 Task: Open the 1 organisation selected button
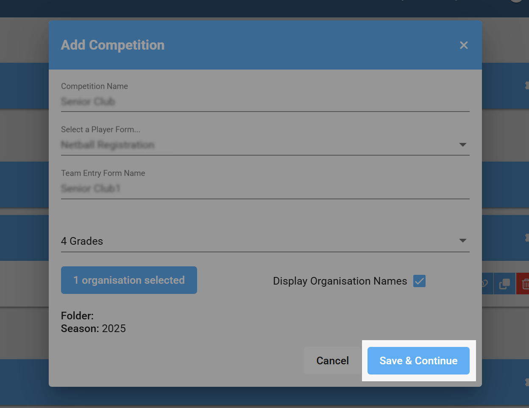pyautogui.click(x=129, y=280)
